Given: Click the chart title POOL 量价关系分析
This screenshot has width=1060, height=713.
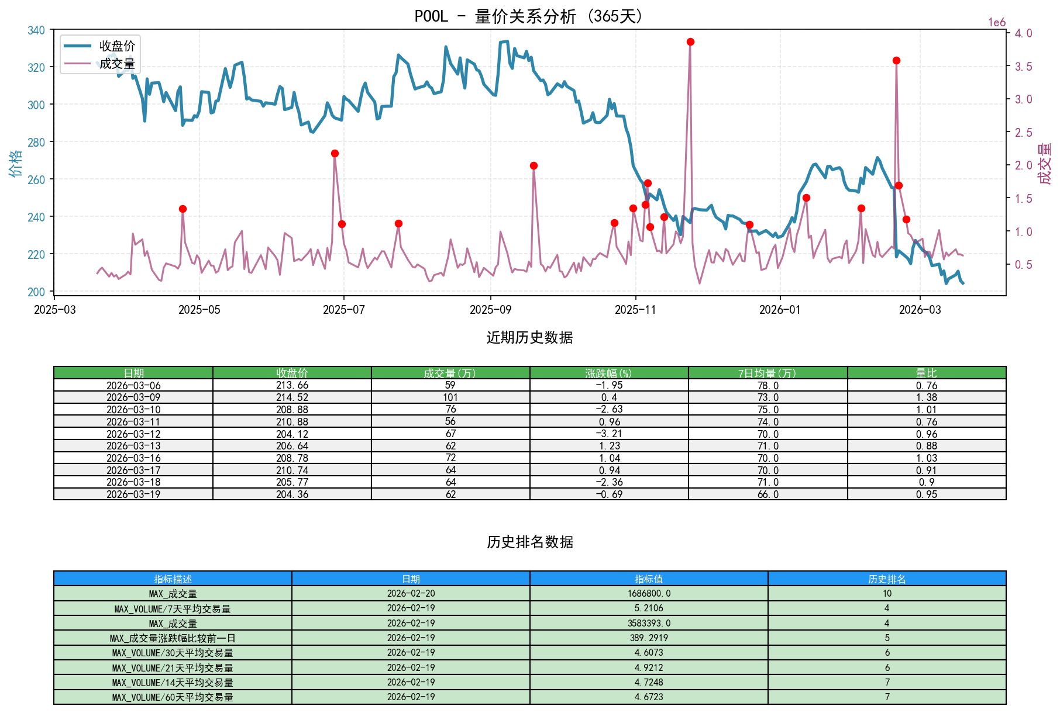Looking at the screenshot, I should (x=528, y=17).
